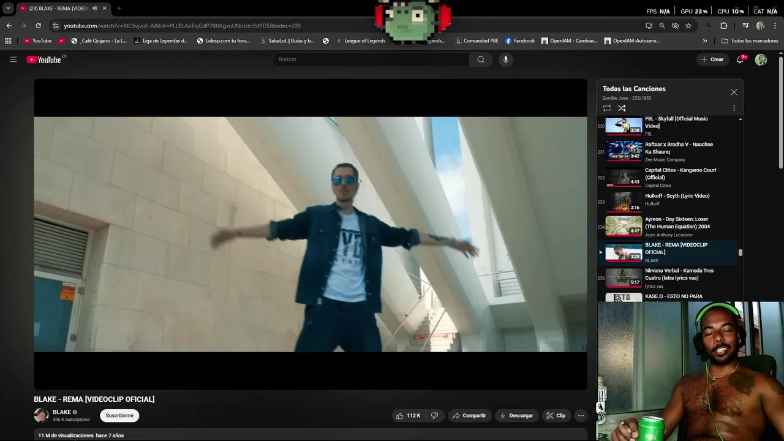Expand hidden bookmarks chevron
Screen dimensions: 784x441
(705, 41)
